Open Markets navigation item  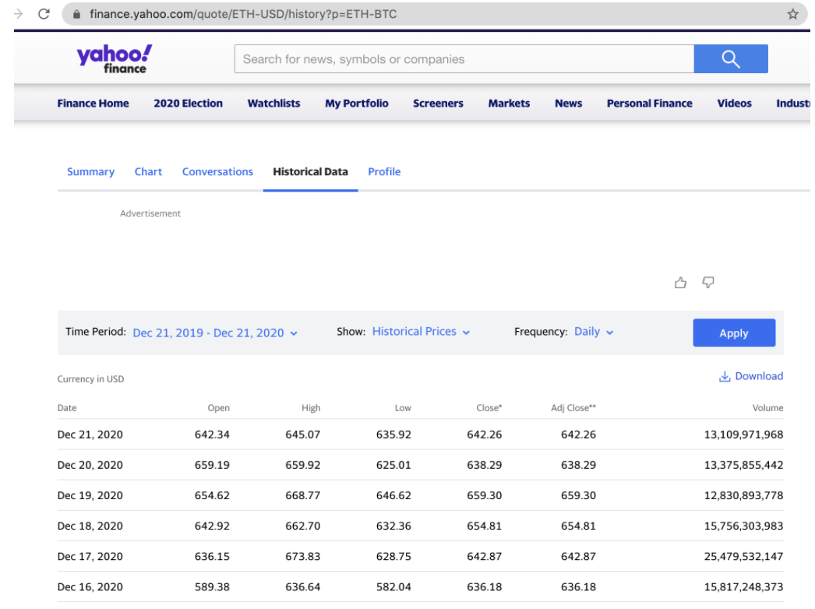509,104
